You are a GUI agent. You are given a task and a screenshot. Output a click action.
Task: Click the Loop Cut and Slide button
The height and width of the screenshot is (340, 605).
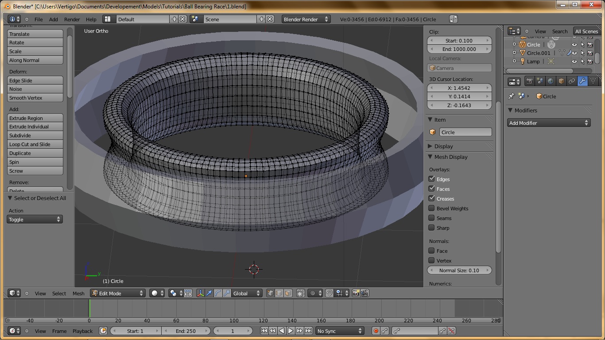tap(35, 144)
